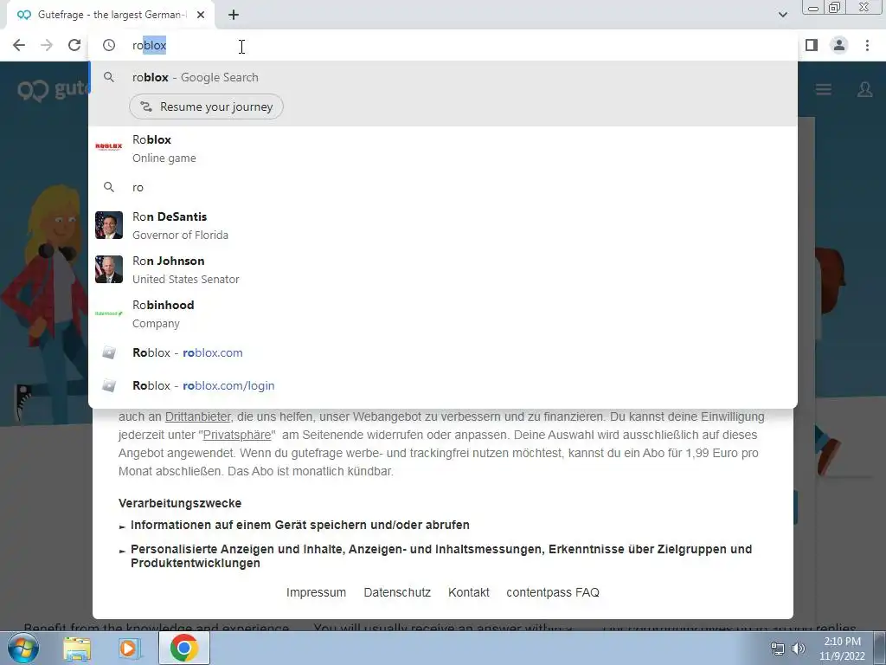Click the Robinhood logo icon
Viewport: 886px width, 665px height.
pyautogui.click(x=109, y=313)
